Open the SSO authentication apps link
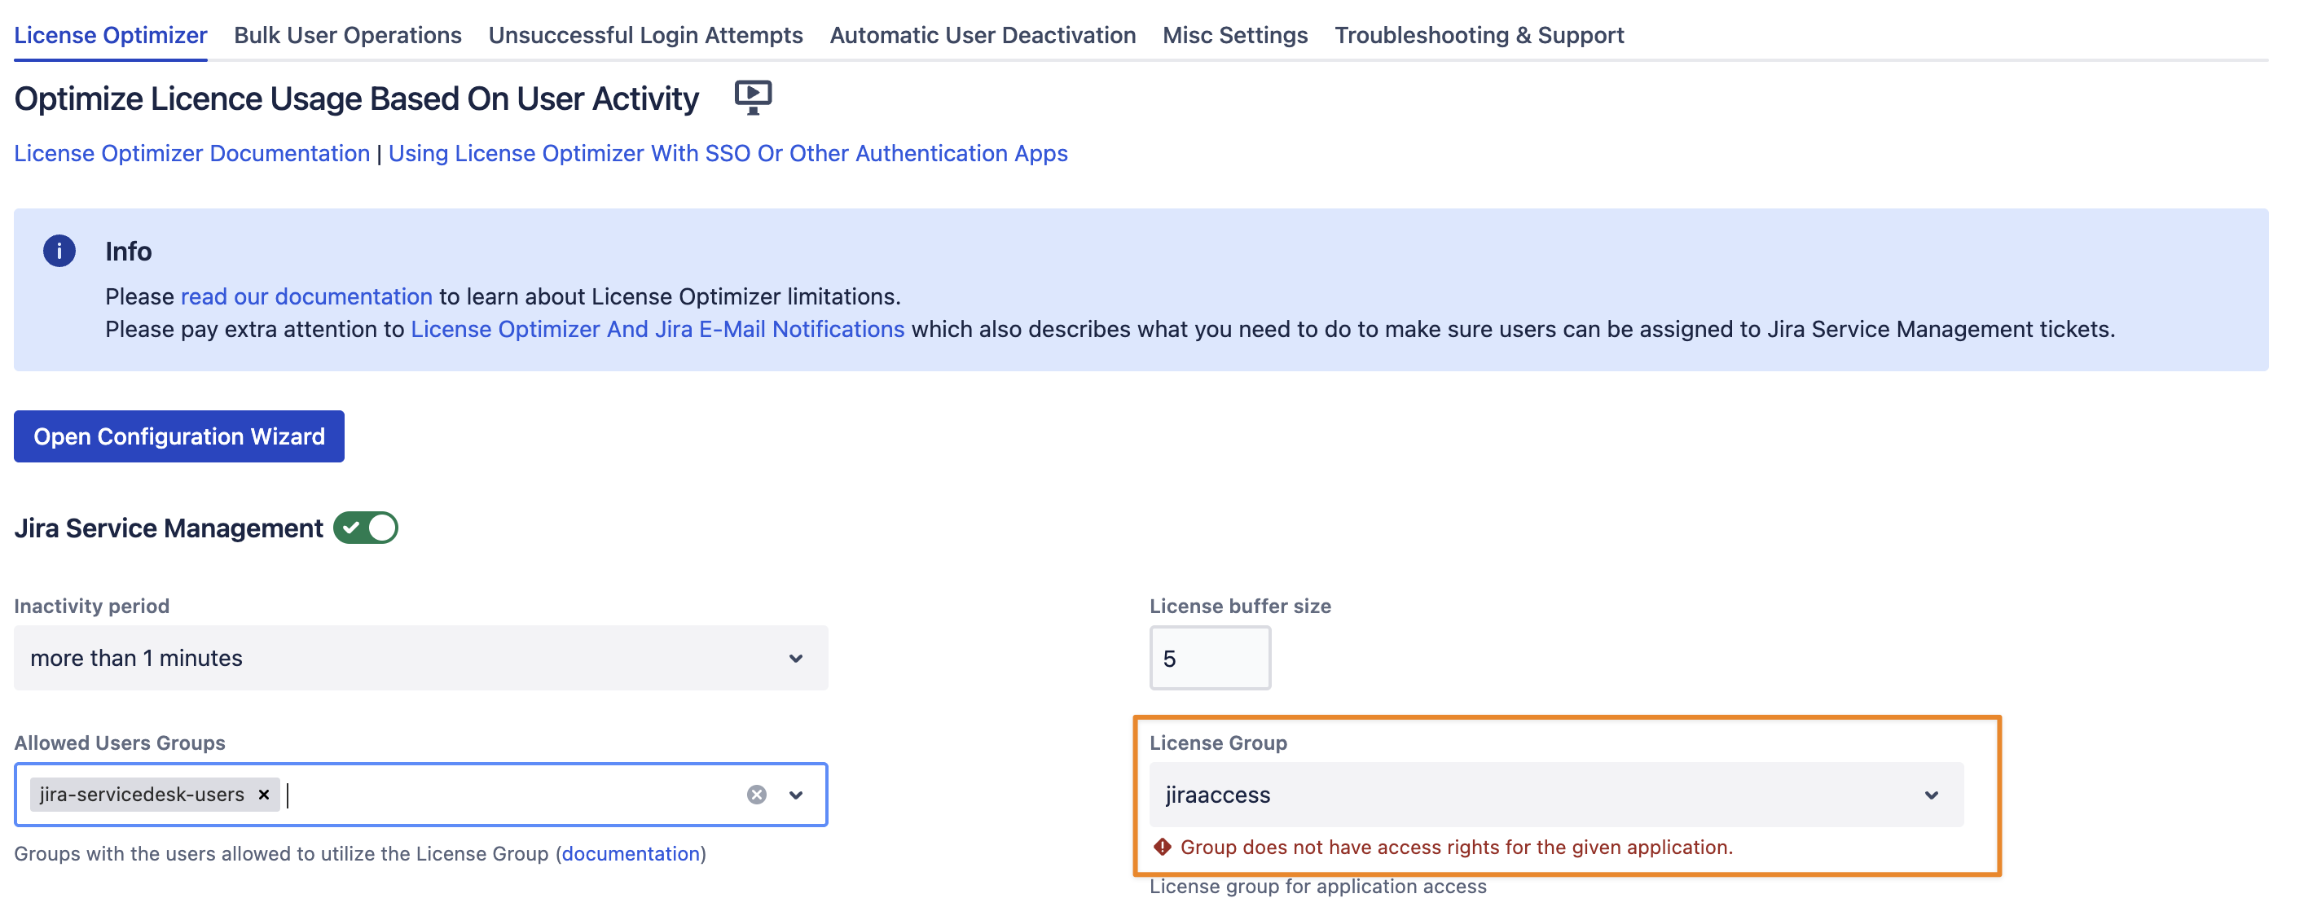This screenshot has height=920, width=2304. click(x=728, y=153)
